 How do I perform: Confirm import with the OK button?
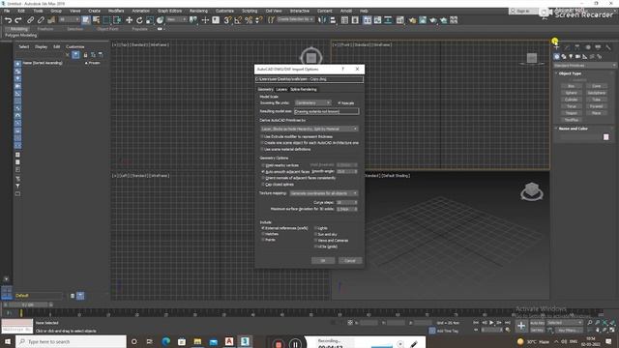tap(323, 261)
